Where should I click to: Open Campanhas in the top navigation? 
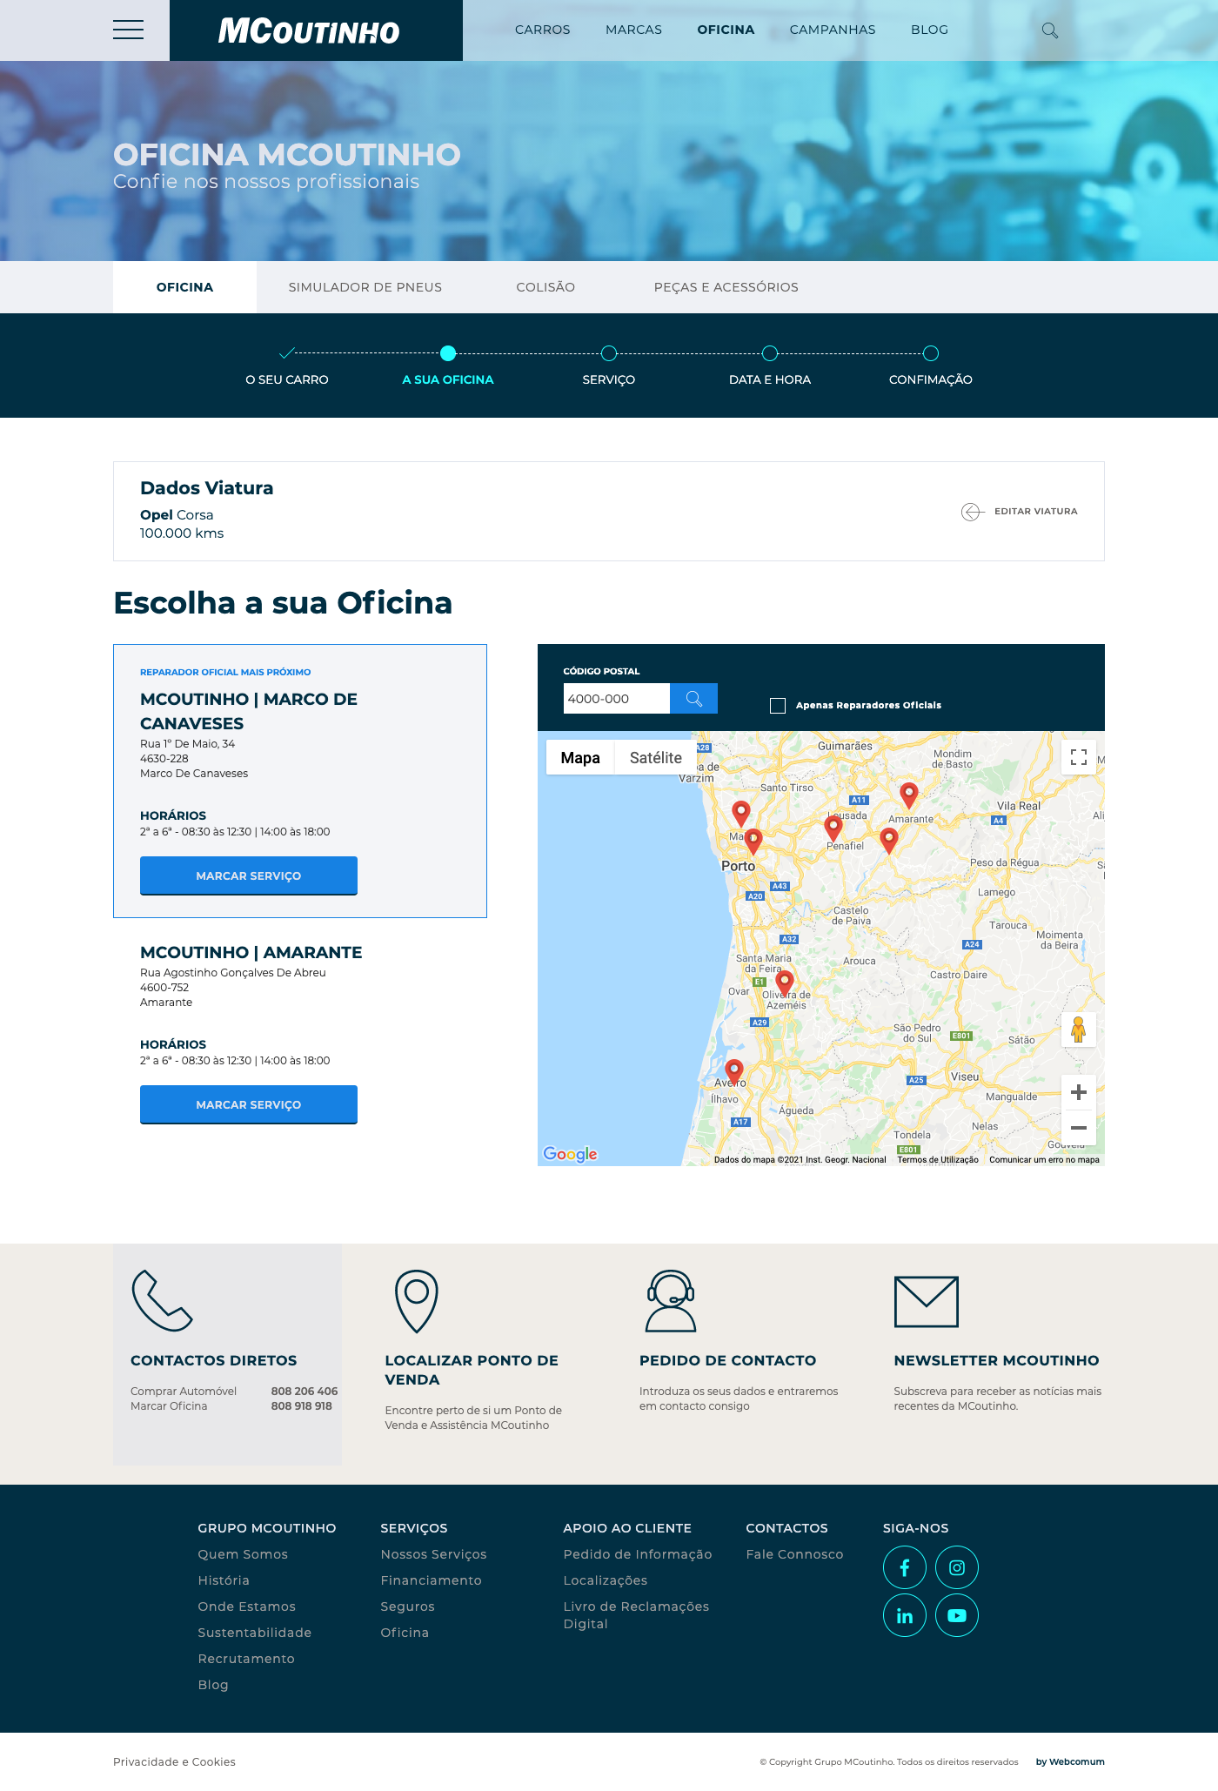(833, 30)
